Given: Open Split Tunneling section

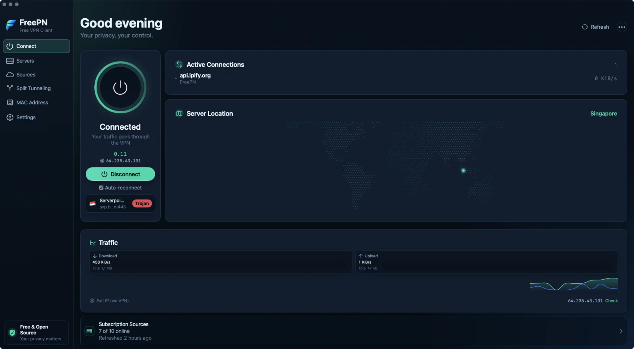Looking at the screenshot, I should [x=37, y=88].
